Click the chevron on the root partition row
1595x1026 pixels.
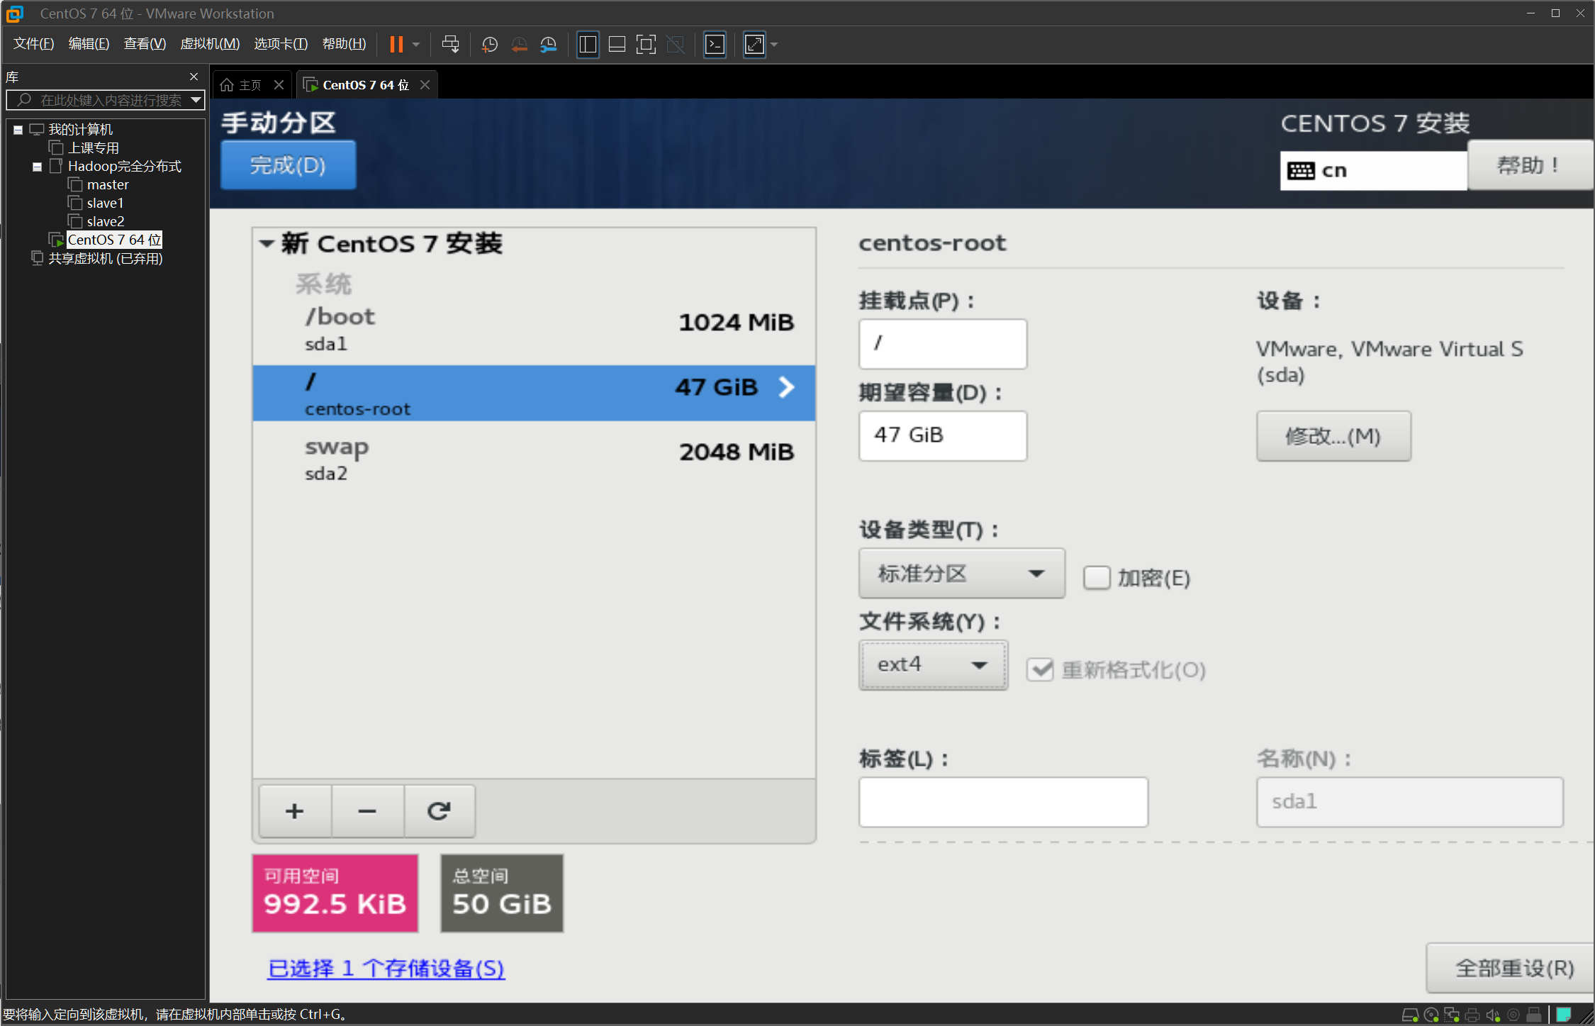786,387
